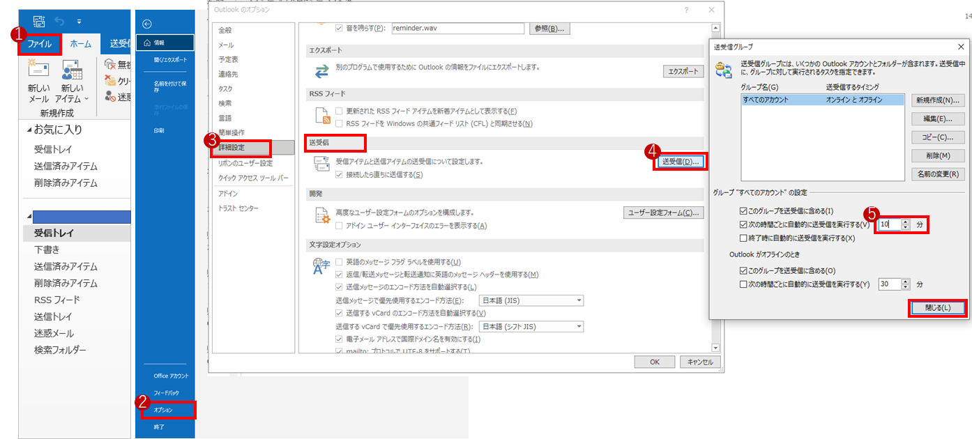Click the options scrollbar down arrow
972x439 pixels.
click(715, 346)
